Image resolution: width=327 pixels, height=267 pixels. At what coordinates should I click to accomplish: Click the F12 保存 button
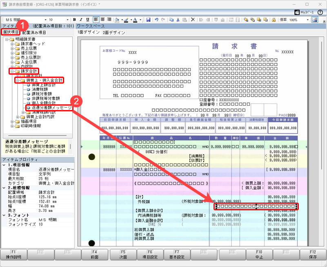pos(313,254)
